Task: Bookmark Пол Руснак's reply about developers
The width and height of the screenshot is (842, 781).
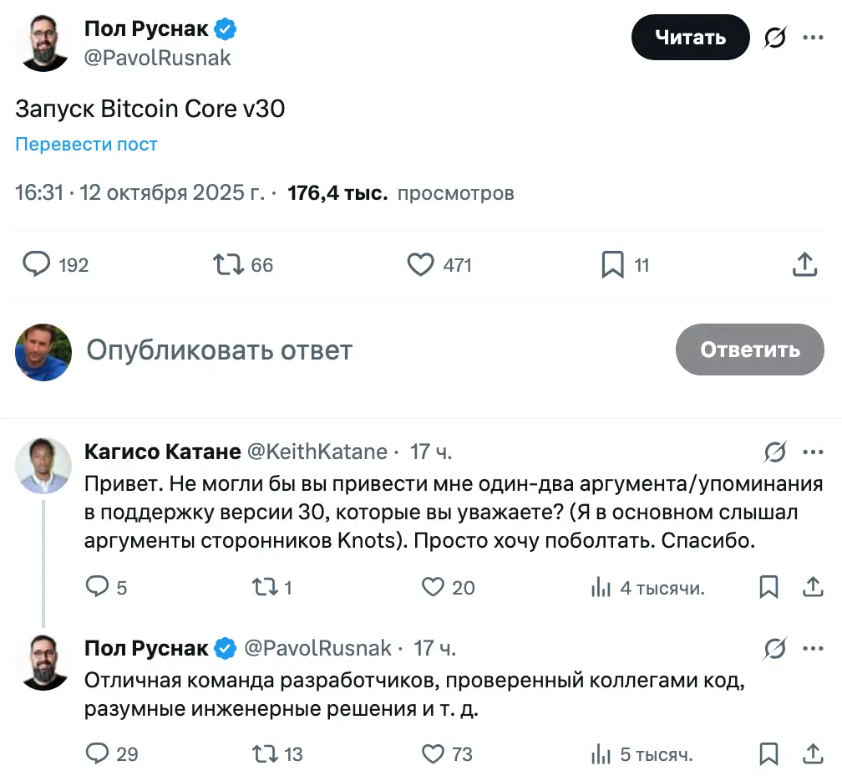Action: (x=769, y=754)
